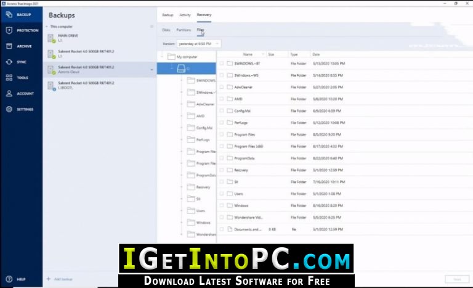Click the Documents and... file name
The image size is (473, 288).
(248, 229)
